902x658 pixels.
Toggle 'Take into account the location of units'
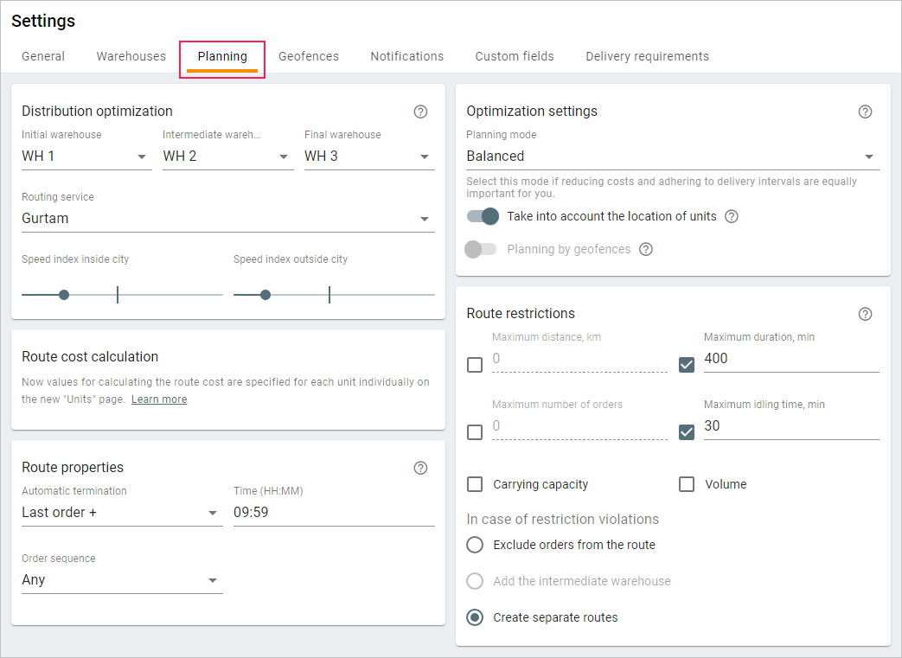pyautogui.click(x=483, y=216)
